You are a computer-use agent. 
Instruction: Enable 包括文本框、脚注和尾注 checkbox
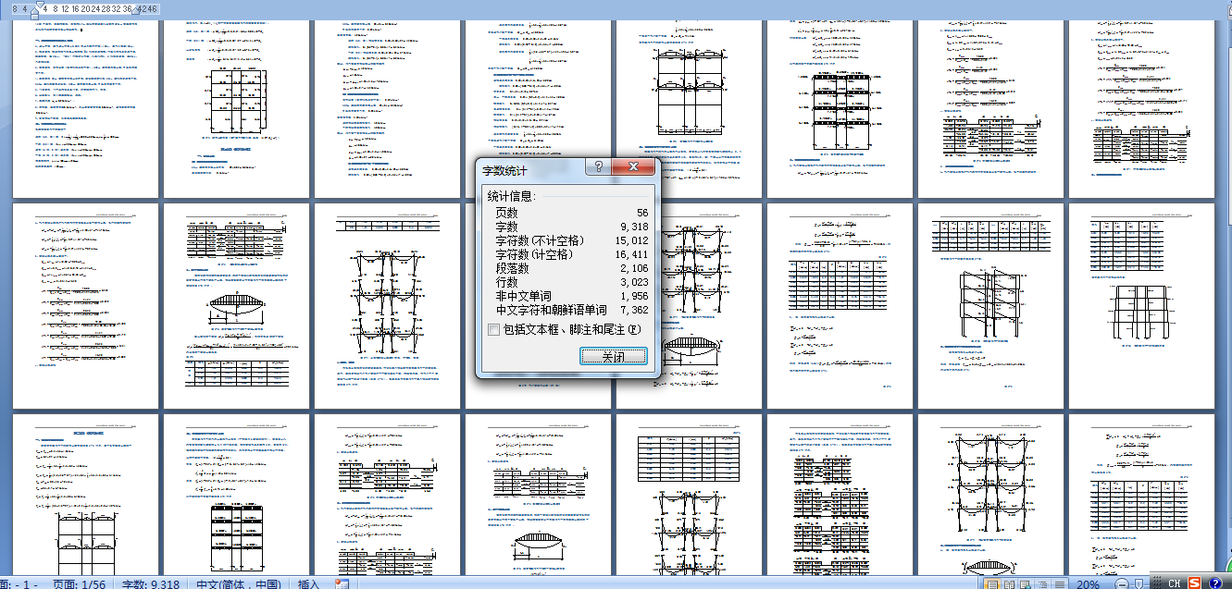pos(494,329)
